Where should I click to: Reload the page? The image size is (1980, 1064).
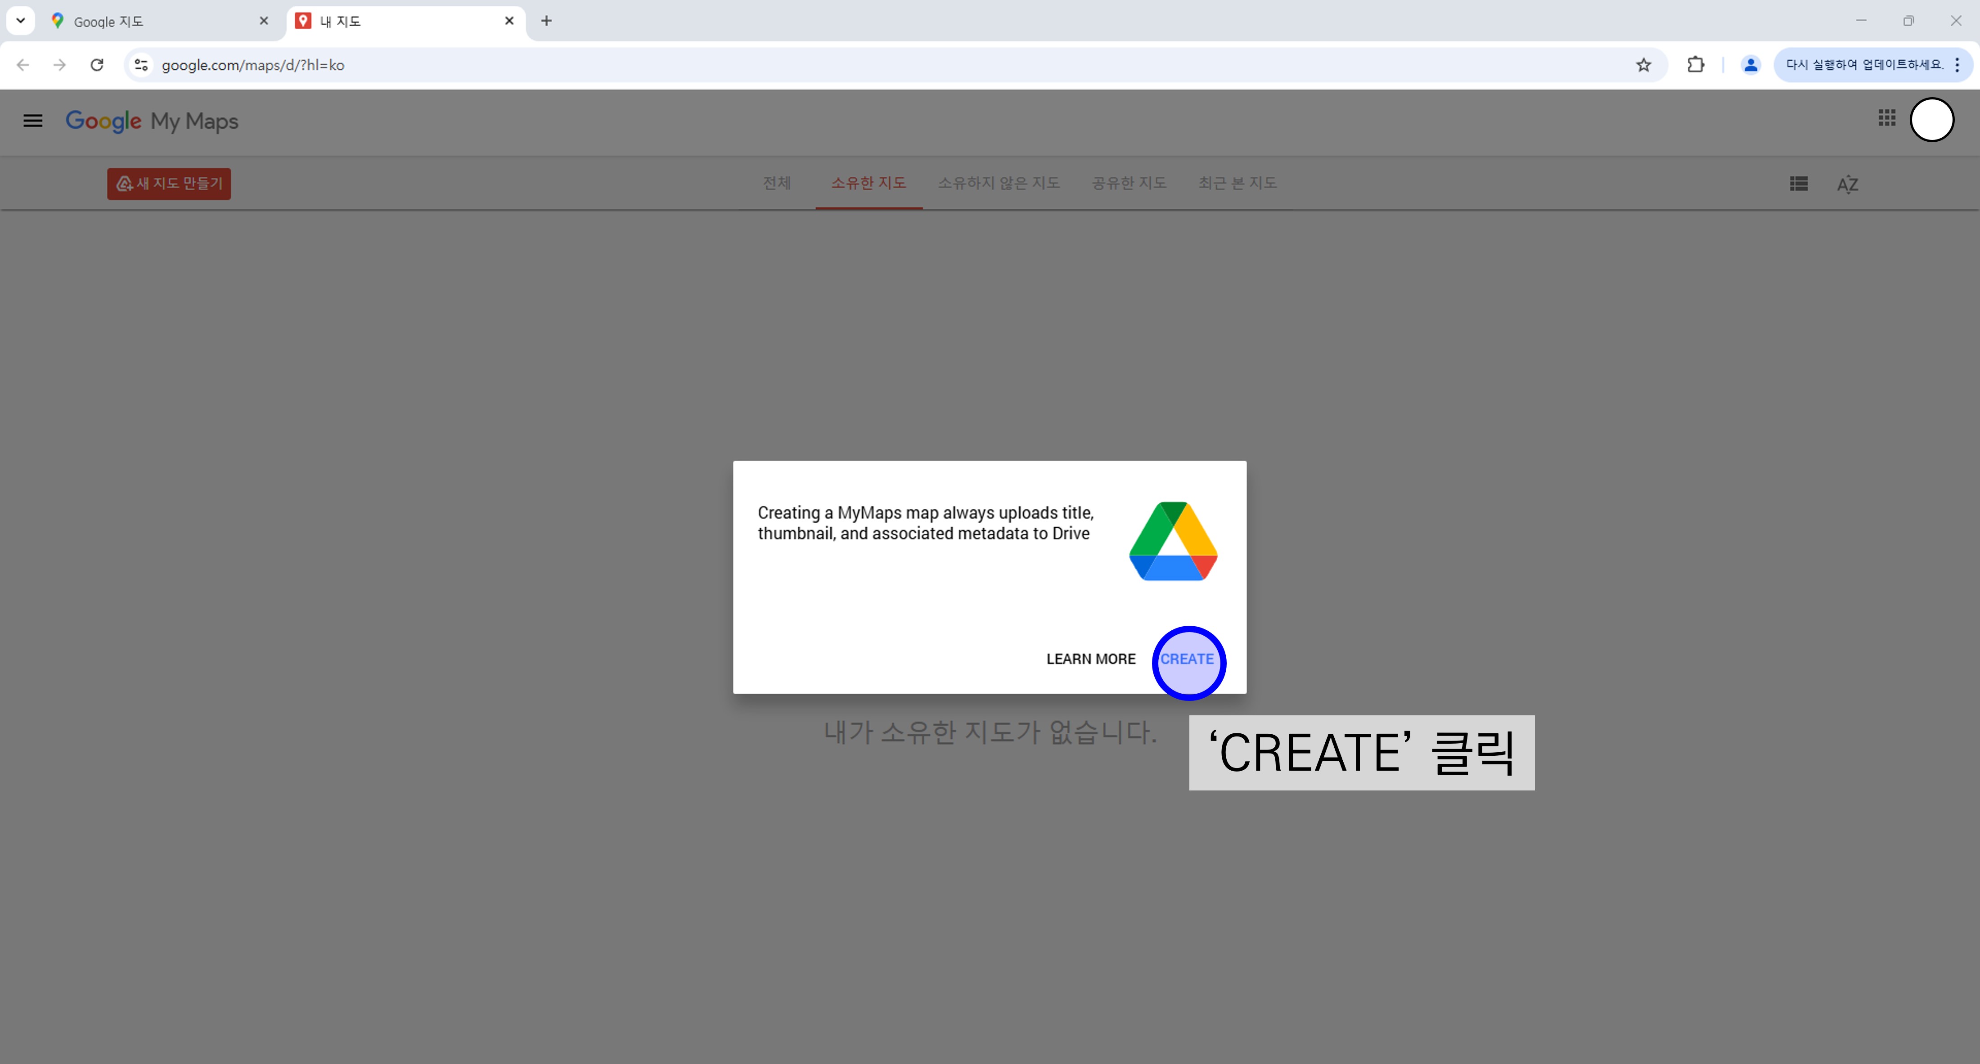pos(97,65)
